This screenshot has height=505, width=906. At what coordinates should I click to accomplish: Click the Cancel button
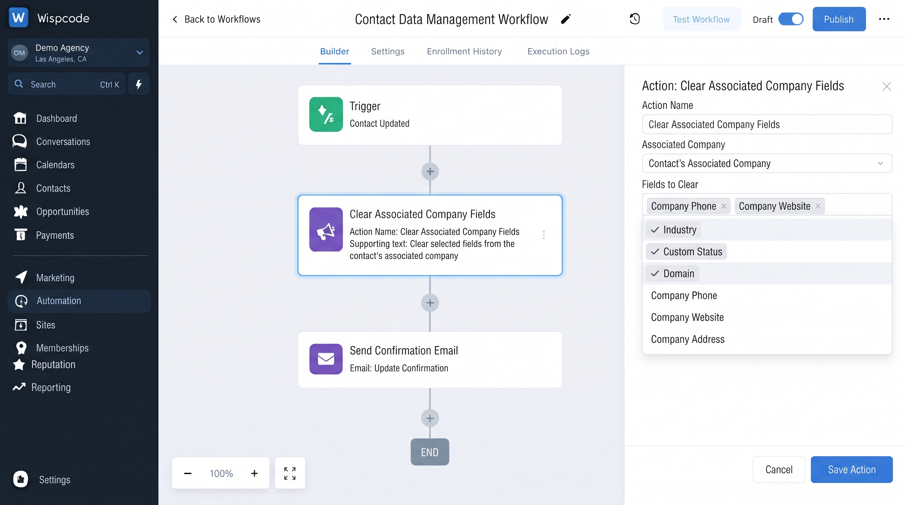point(779,469)
